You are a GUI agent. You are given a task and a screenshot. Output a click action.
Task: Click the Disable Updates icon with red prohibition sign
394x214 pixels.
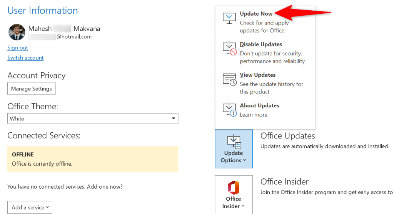coord(229,48)
